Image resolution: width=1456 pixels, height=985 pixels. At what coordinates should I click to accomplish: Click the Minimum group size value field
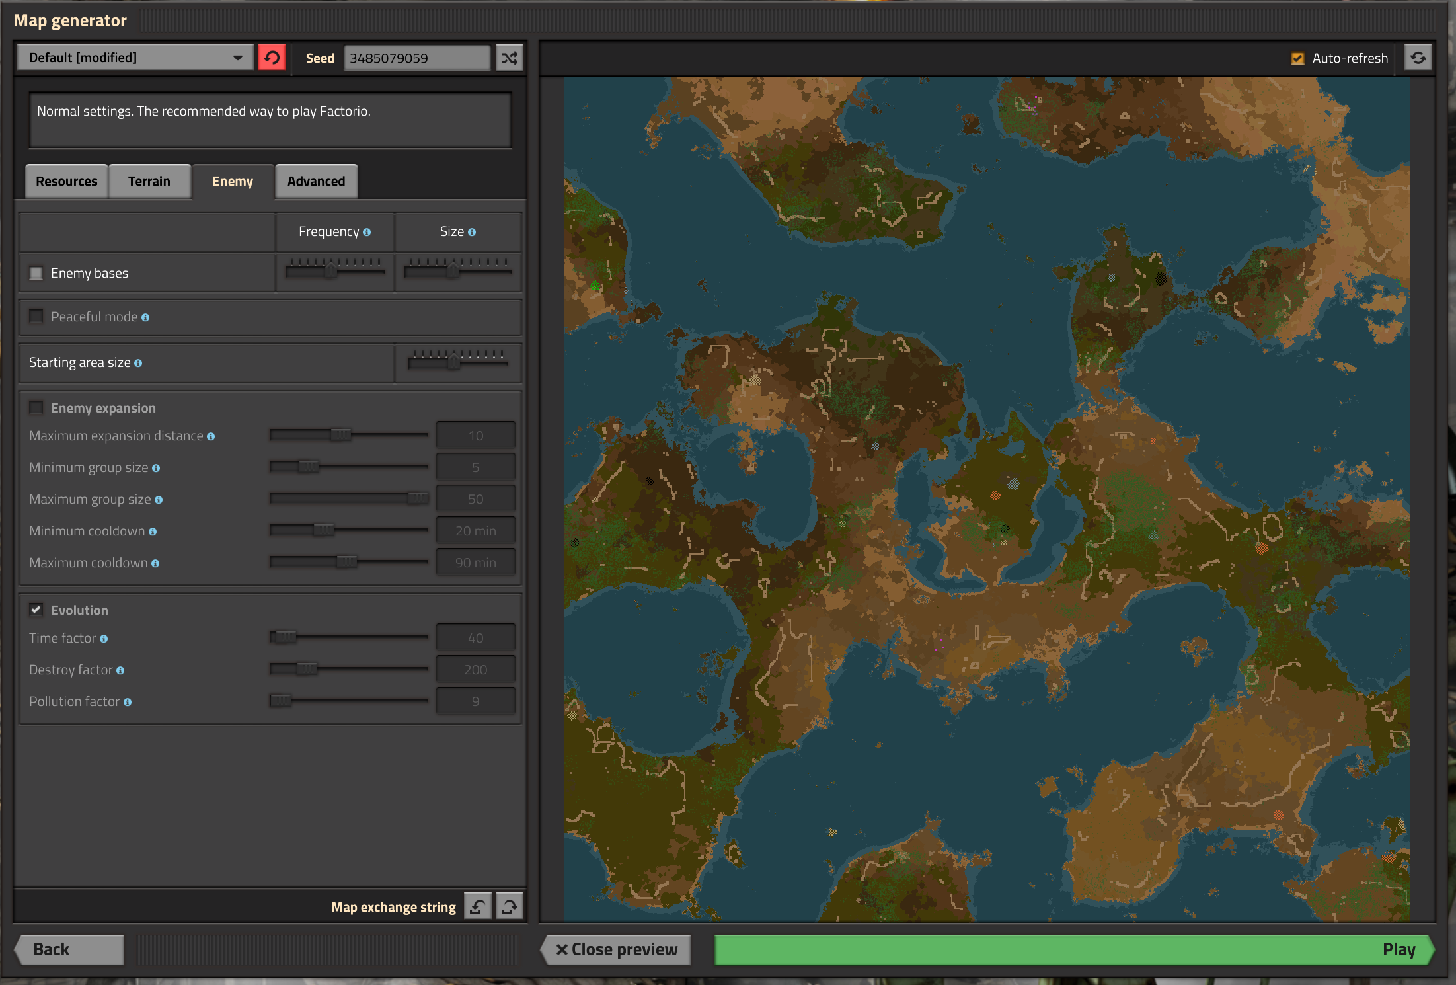pos(476,467)
